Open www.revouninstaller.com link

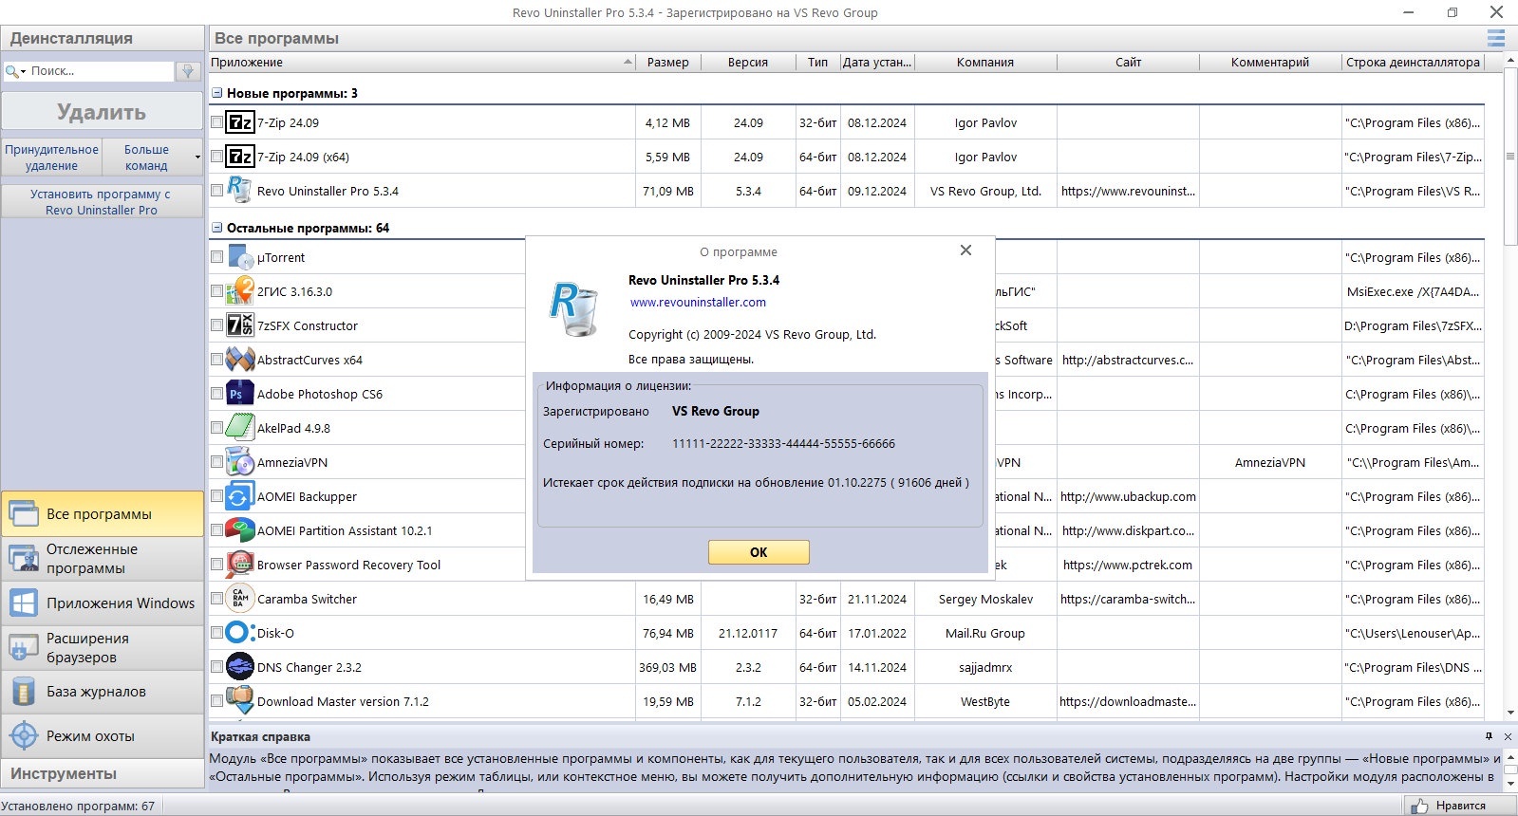[x=698, y=302]
